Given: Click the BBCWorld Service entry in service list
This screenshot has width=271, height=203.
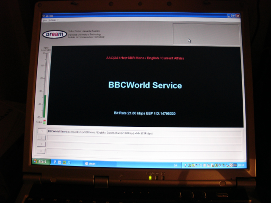Looking at the screenshot, I should (58, 132).
